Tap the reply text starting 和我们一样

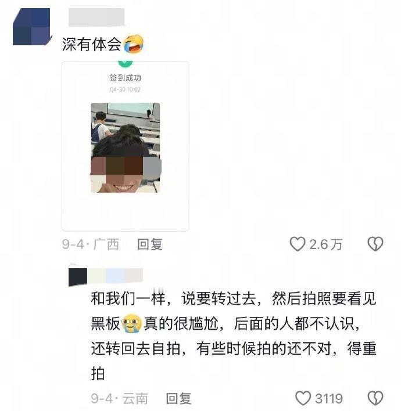(x=234, y=336)
